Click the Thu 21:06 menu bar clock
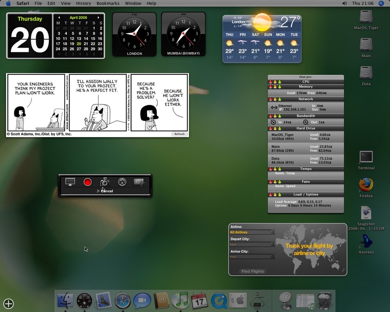 (x=363, y=3)
